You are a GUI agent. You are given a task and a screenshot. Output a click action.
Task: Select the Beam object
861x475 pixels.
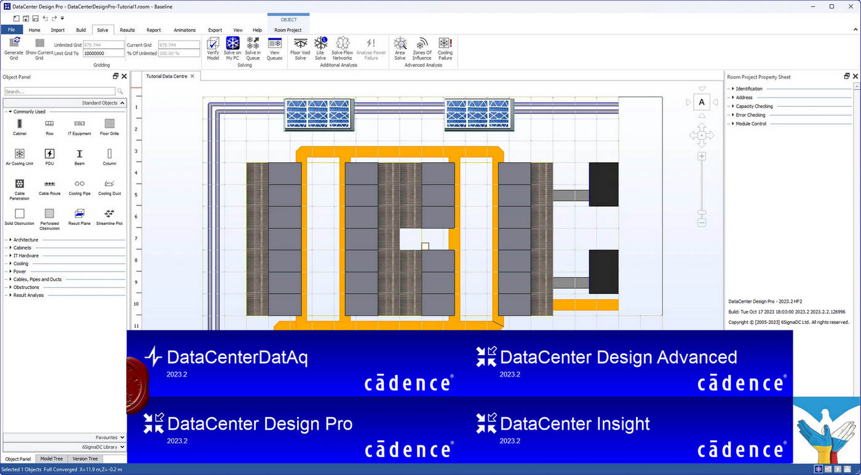(79, 157)
